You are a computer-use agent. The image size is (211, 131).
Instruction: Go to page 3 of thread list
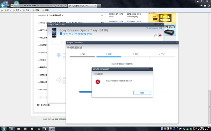tap(45, 98)
